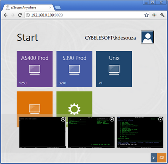Switch to the first black terminal thumbnail
The height and width of the screenshot is (164, 168).
[42, 132]
